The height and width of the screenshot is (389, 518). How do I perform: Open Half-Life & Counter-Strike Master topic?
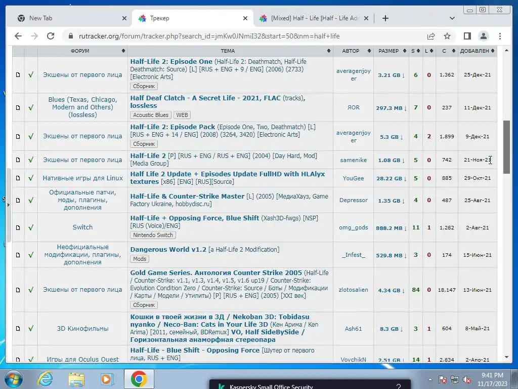click(187, 196)
